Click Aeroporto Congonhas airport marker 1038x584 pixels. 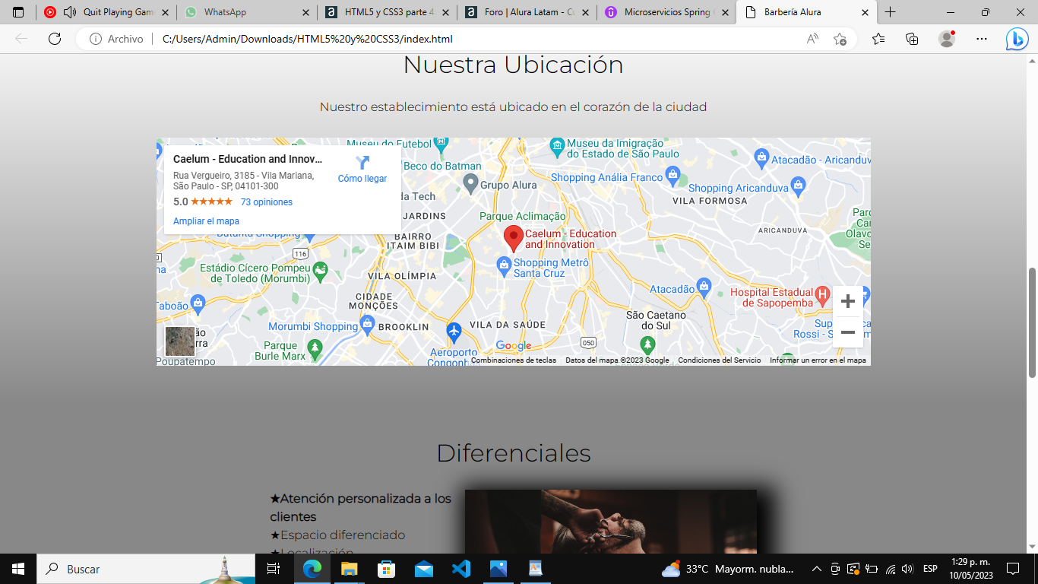click(x=454, y=332)
